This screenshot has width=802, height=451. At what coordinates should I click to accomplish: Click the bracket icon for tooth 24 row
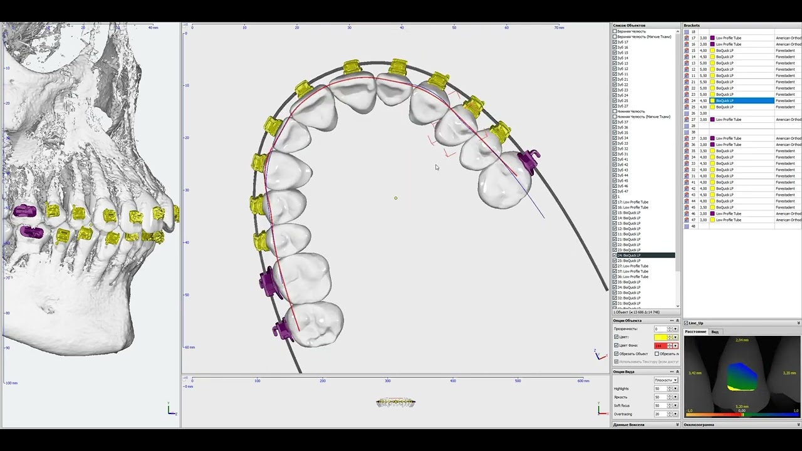coord(687,101)
